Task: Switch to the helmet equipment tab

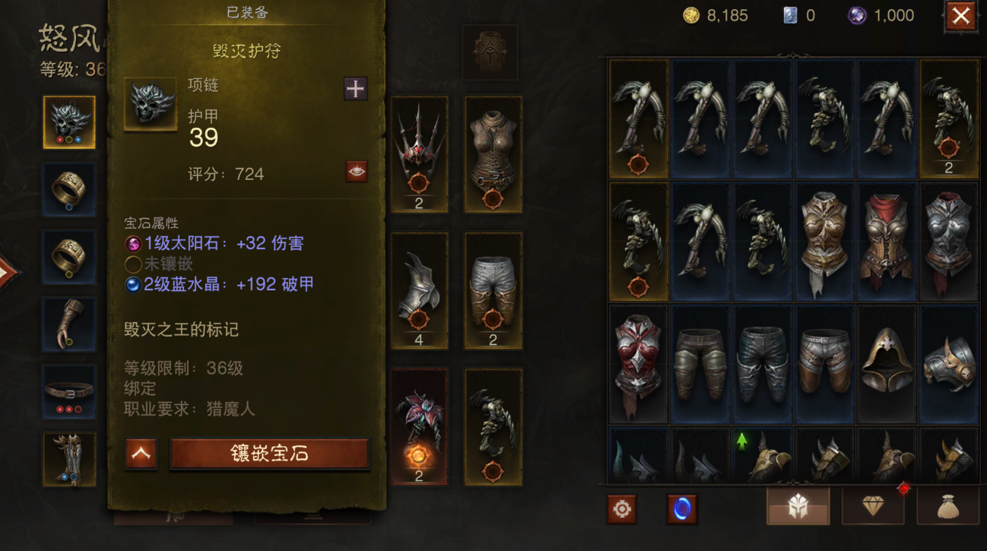Action: click(798, 505)
